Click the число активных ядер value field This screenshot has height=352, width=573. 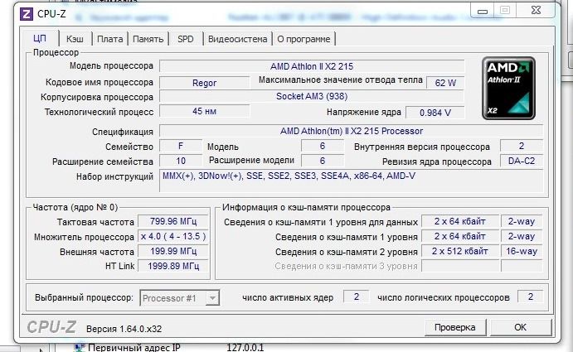357,297
